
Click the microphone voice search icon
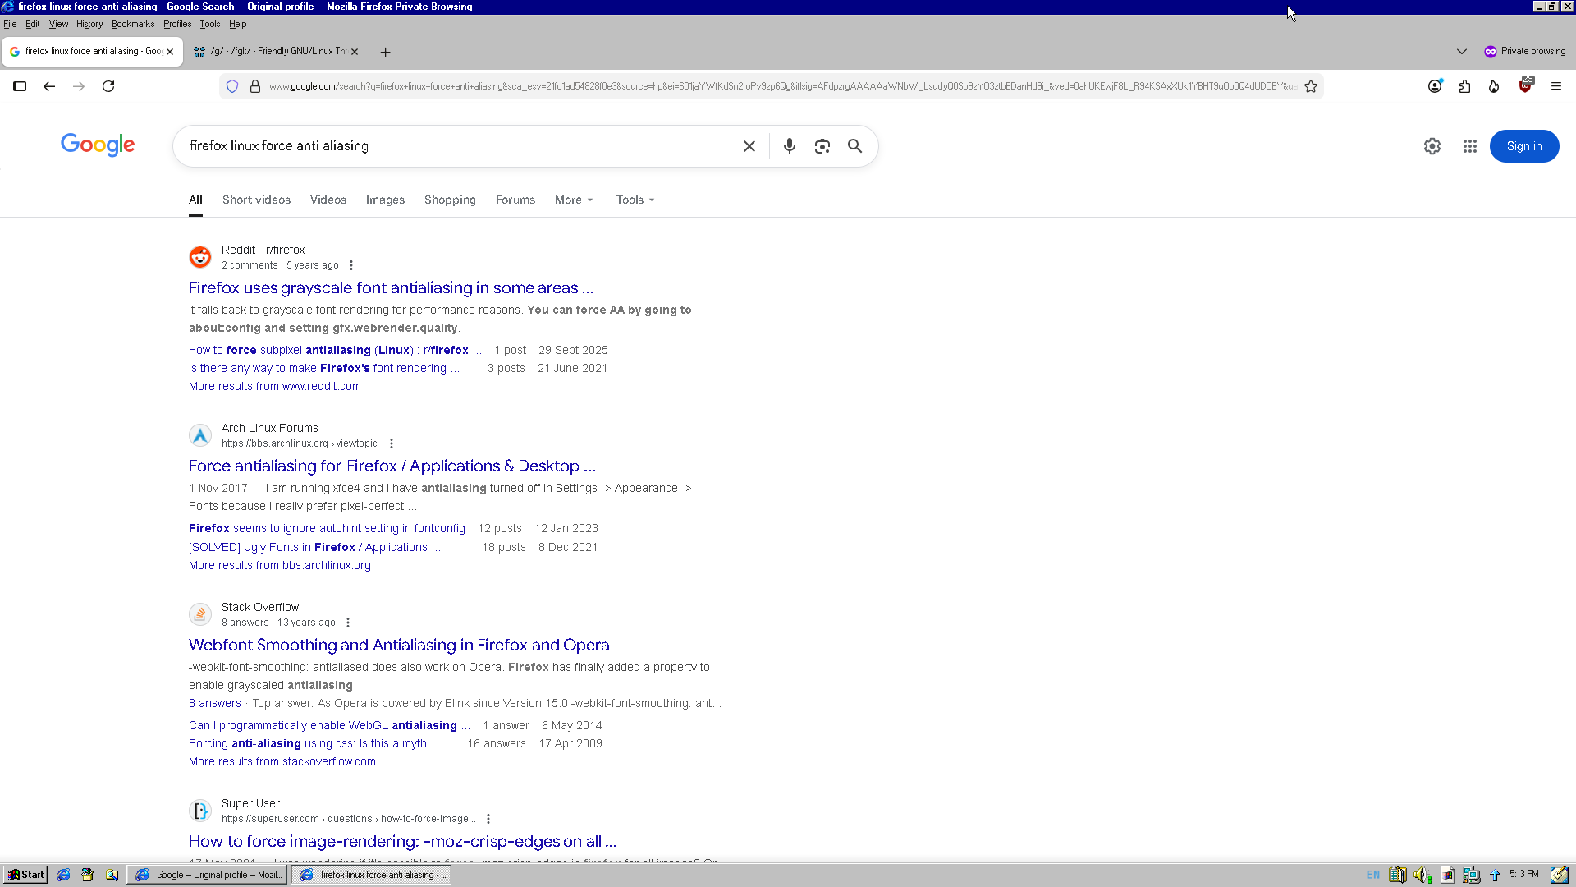coord(789,146)
